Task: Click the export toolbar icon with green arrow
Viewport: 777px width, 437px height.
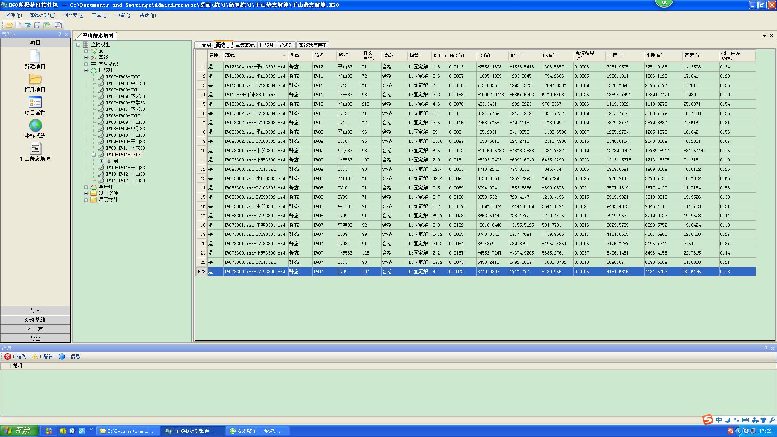Action: click(47, 25)
